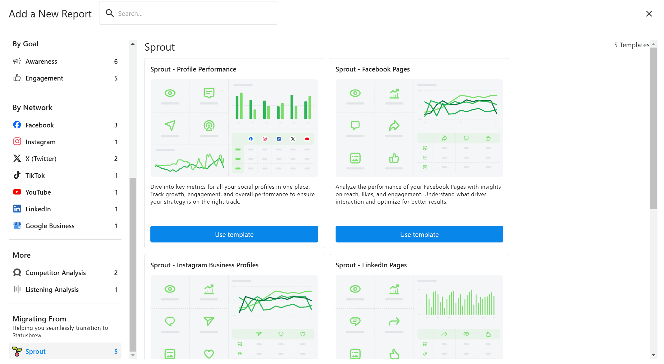Click the X (Twitter) logo icon
Screen dimensions: 664x364
(17, 159)
